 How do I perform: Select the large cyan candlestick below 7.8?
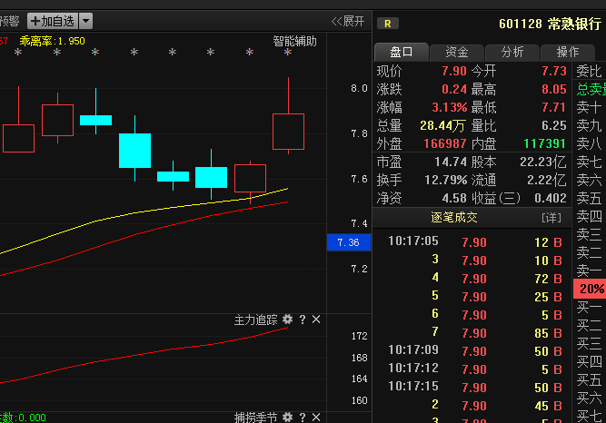coord(134,151)
